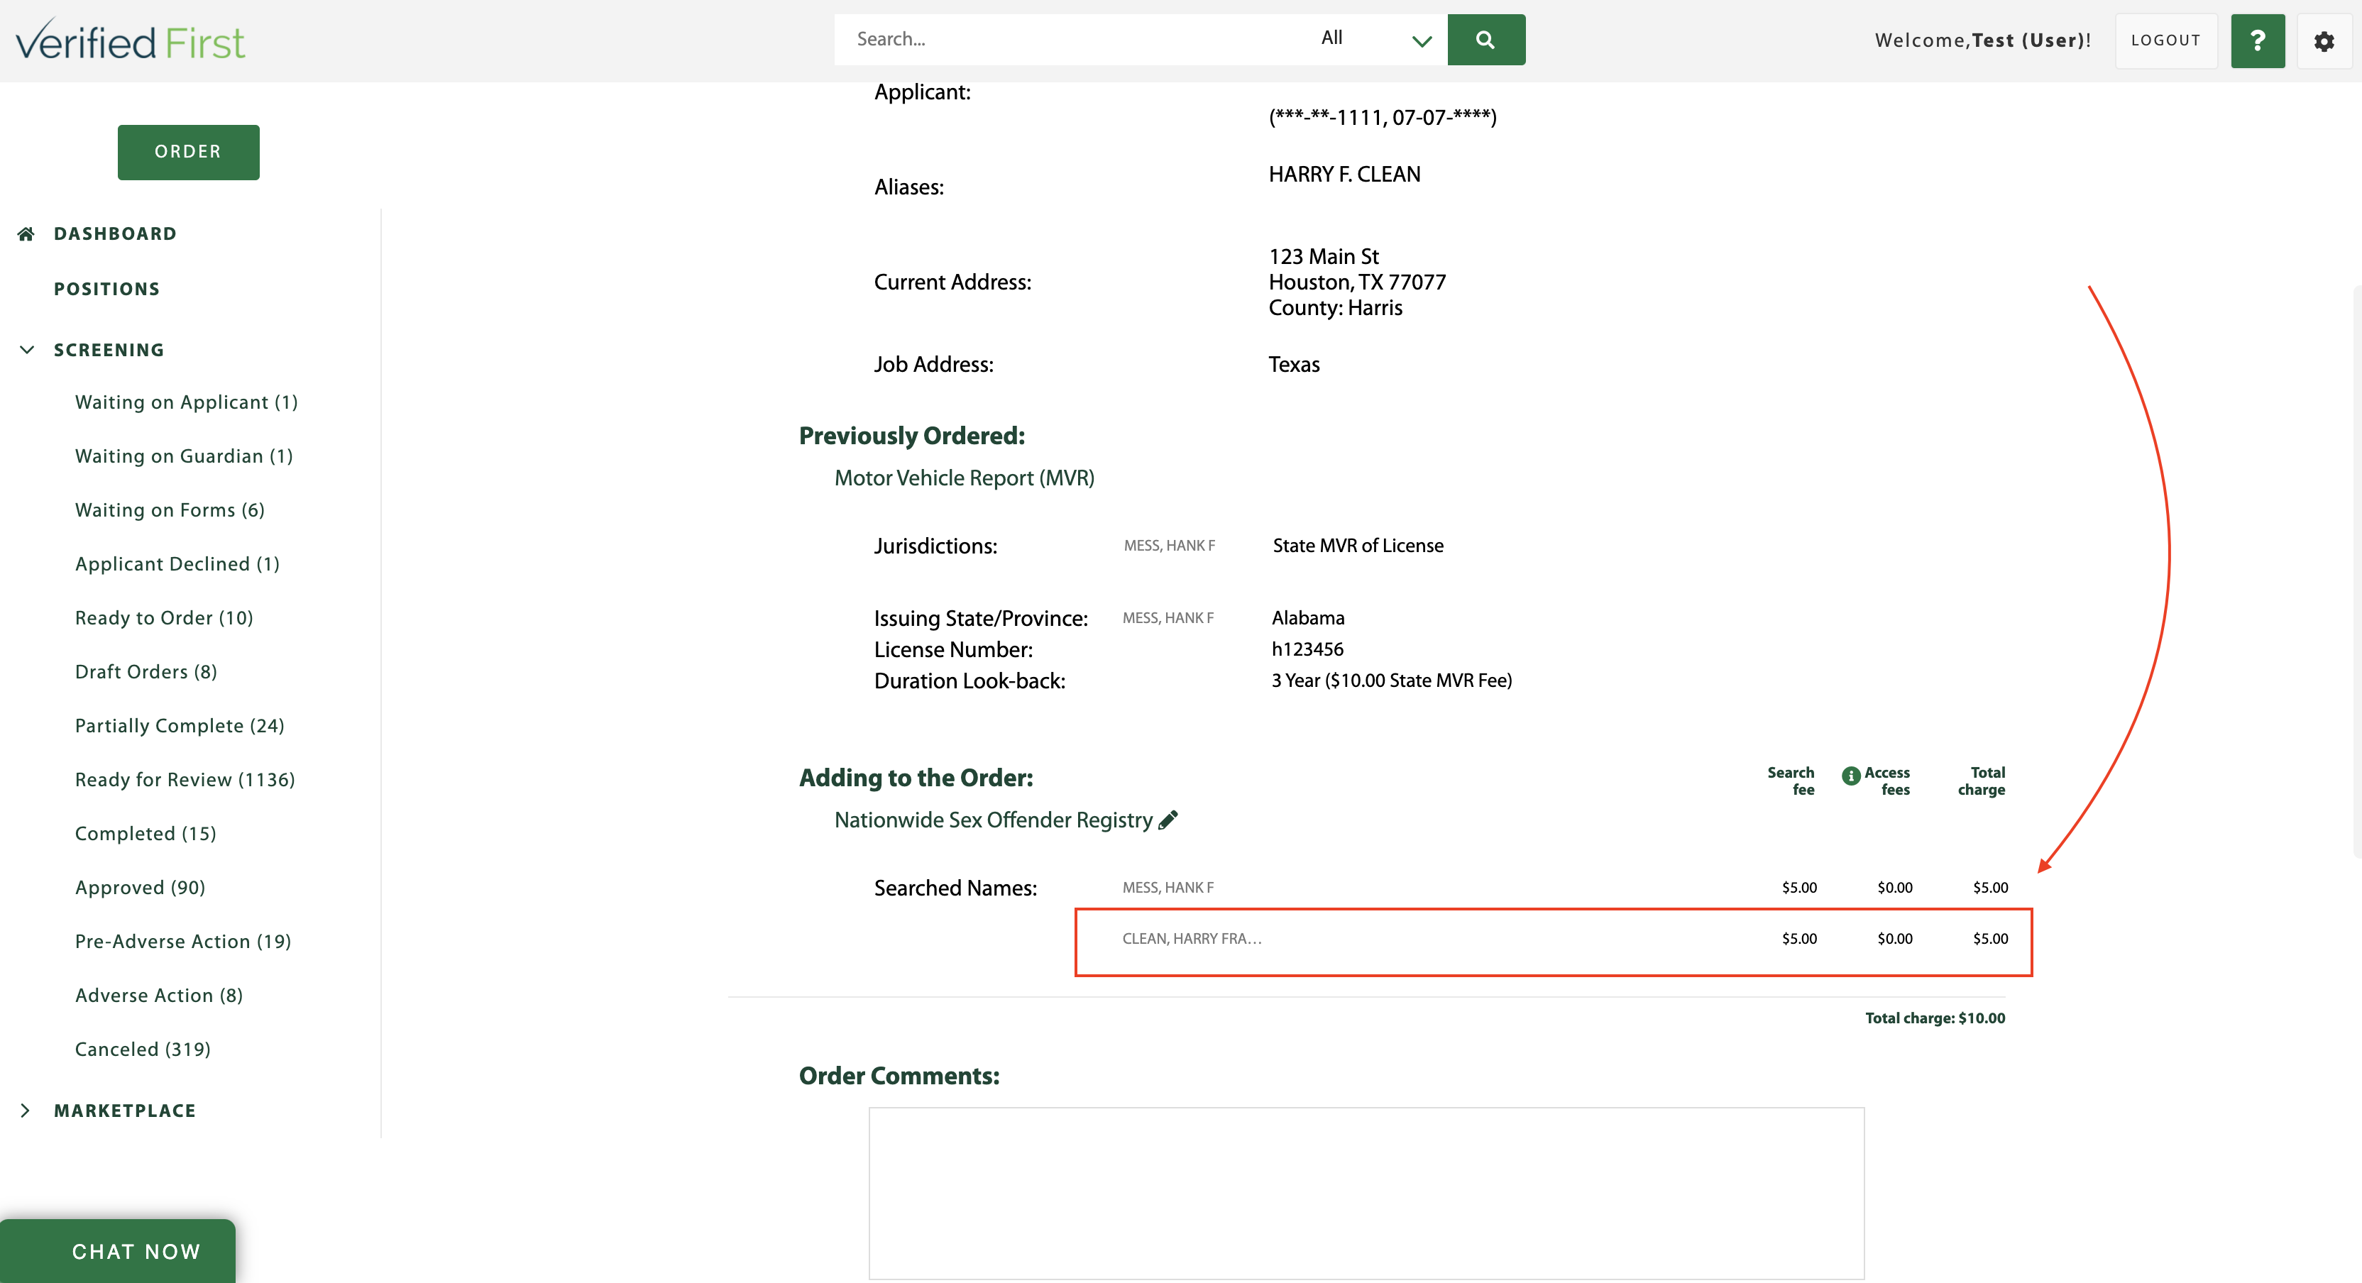2362x1283 pixels.
Task: Click the Texas job address value
Action: 1294,365
